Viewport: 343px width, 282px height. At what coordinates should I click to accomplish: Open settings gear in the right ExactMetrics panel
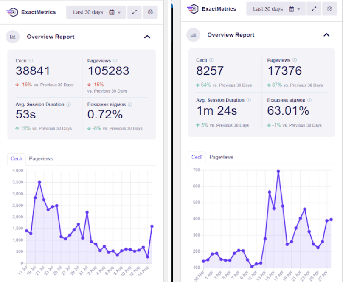330,9
